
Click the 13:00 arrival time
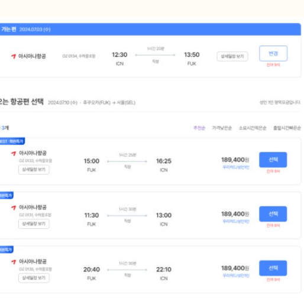click(x=164, y=215)
